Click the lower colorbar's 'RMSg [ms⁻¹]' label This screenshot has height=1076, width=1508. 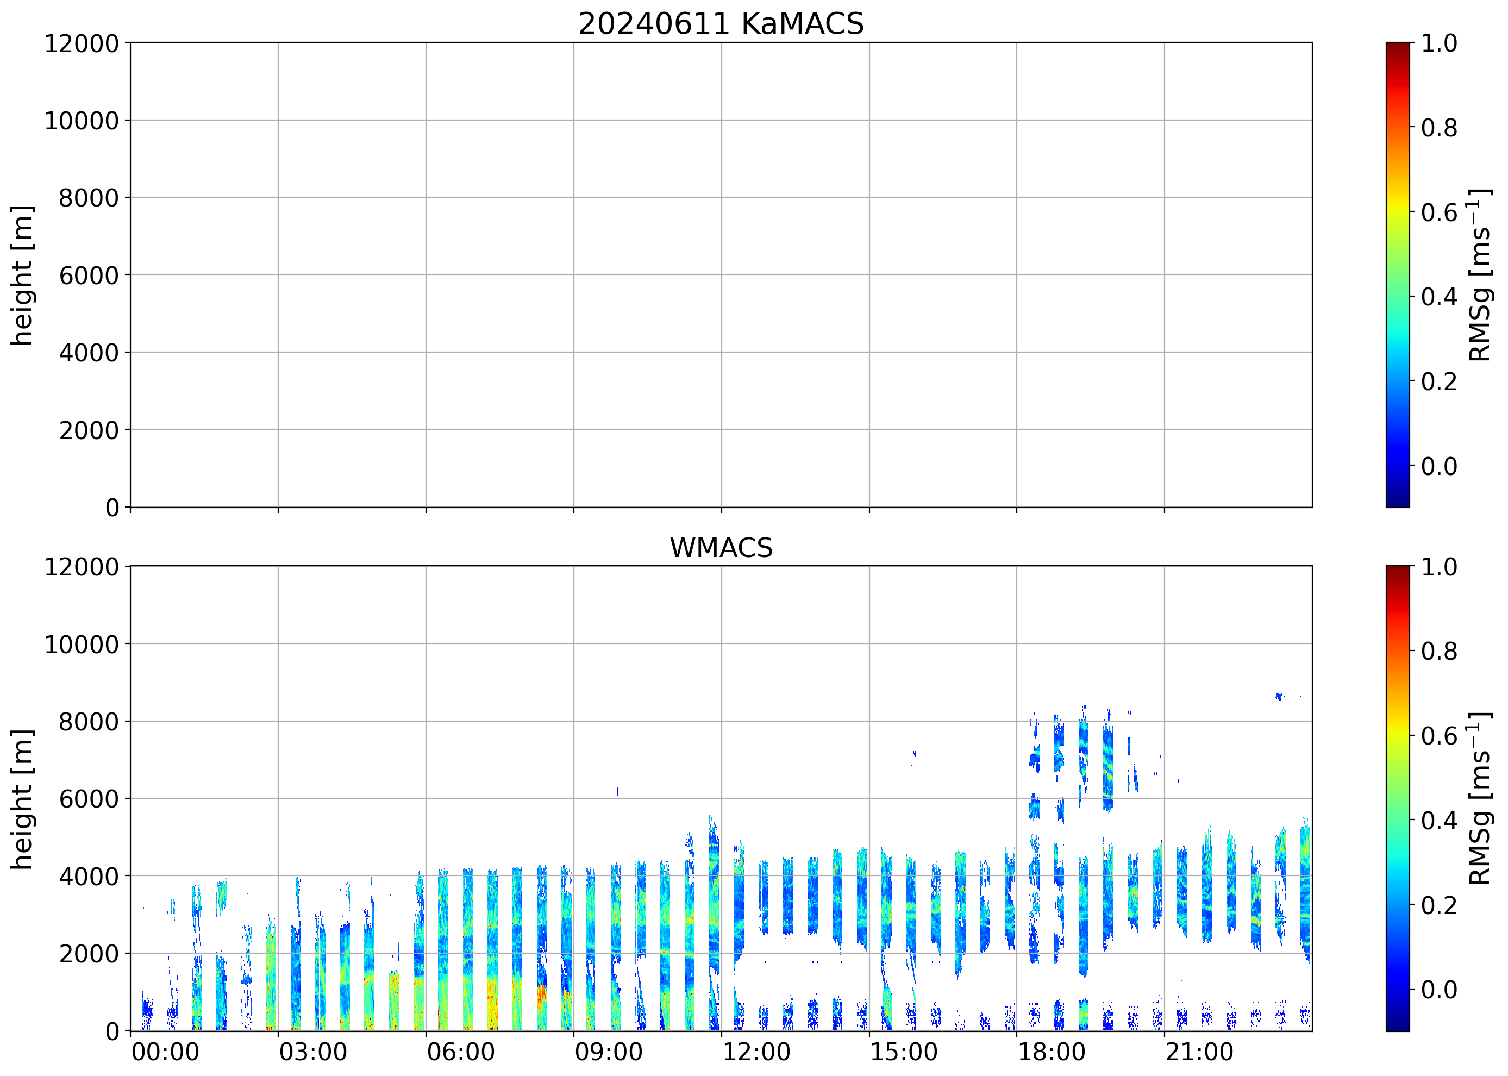pos(1480,798)
